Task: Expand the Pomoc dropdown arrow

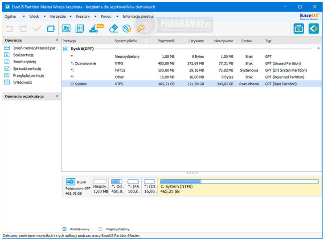Action: (x=117, y=16)
